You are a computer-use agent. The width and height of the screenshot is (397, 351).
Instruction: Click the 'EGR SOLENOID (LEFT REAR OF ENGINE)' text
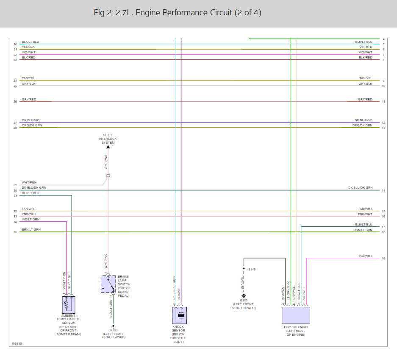point(296,331)
